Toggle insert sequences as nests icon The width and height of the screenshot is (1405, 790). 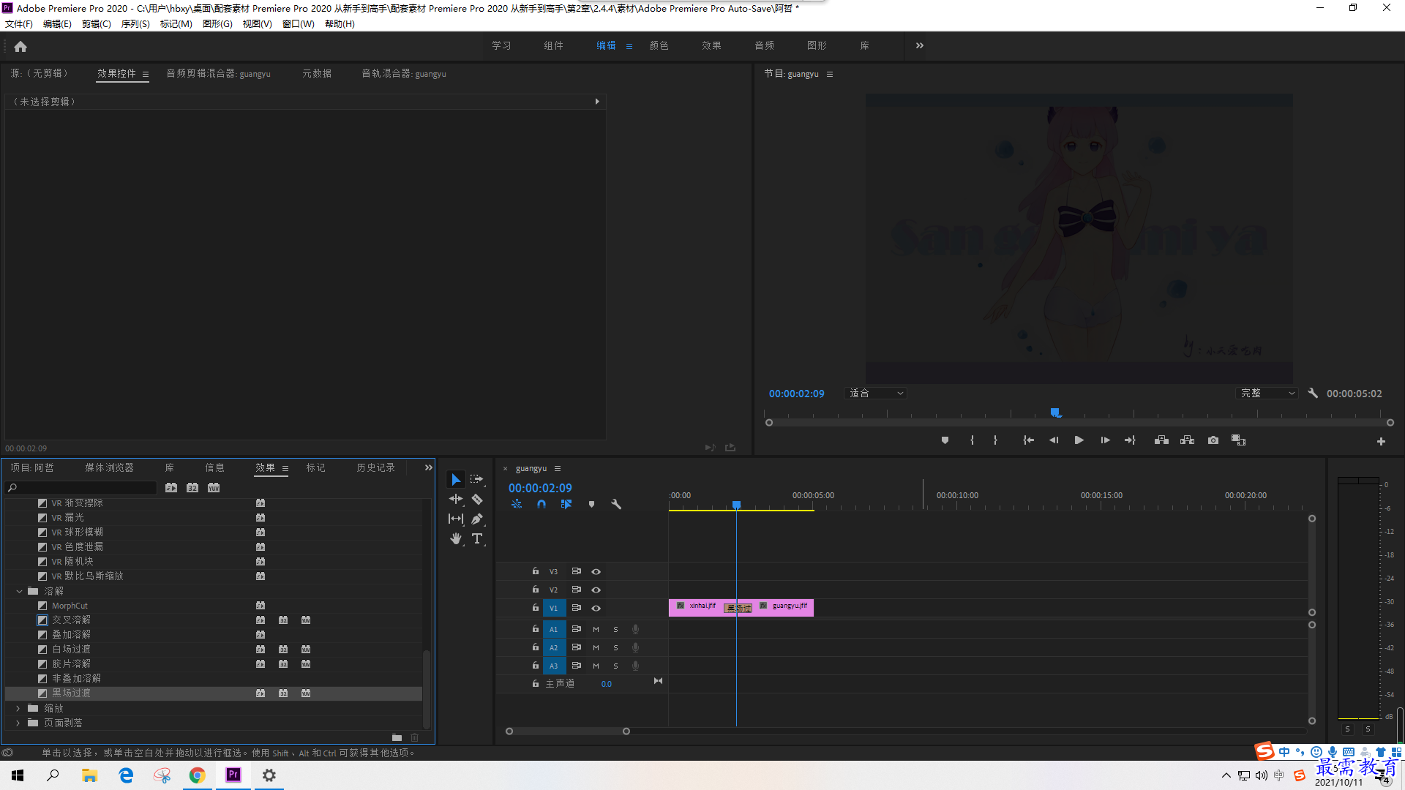[517, 504]
